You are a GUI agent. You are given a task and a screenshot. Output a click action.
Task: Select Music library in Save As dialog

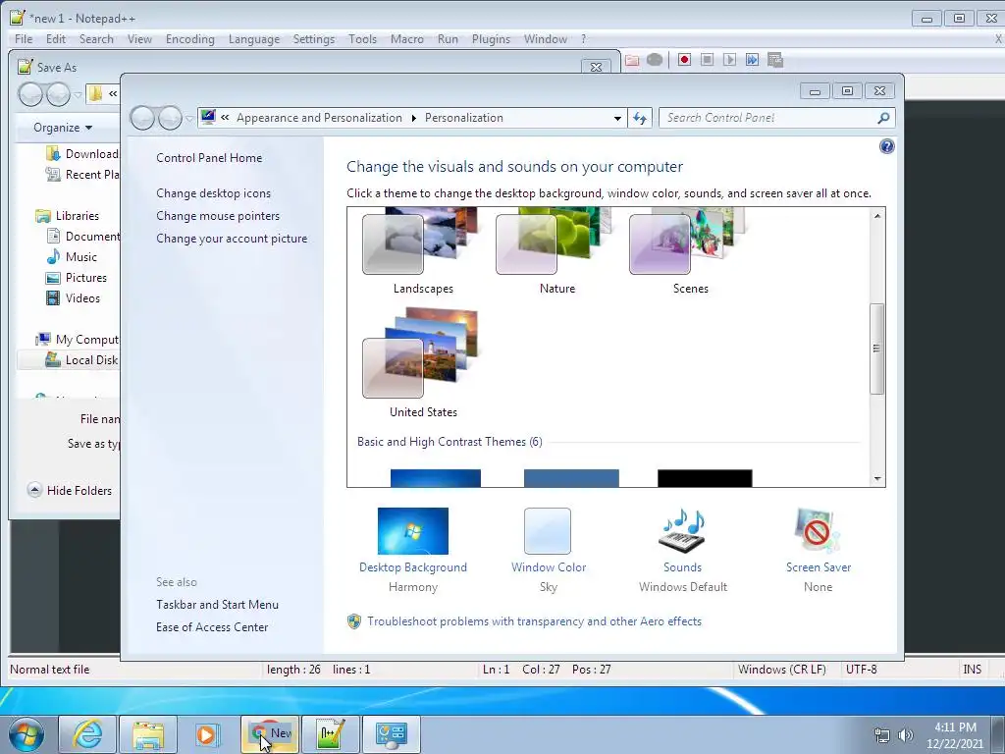72,257
